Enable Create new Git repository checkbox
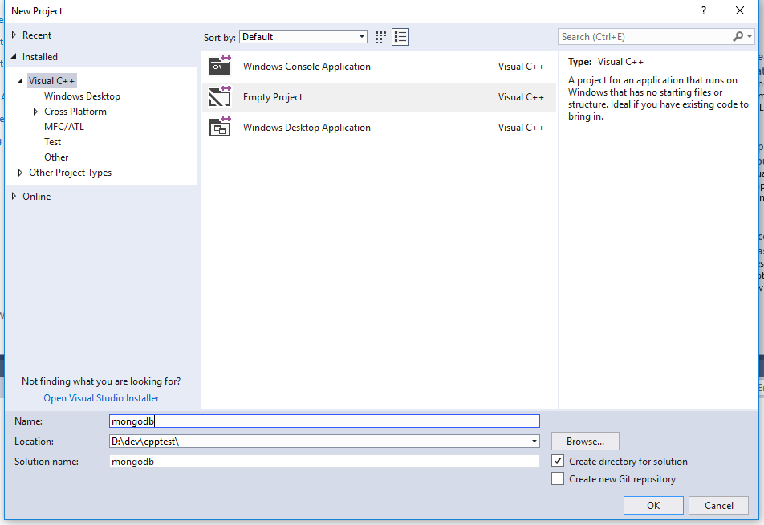The width and height of the screenshot is (764, 525). [x=558, y=478]
